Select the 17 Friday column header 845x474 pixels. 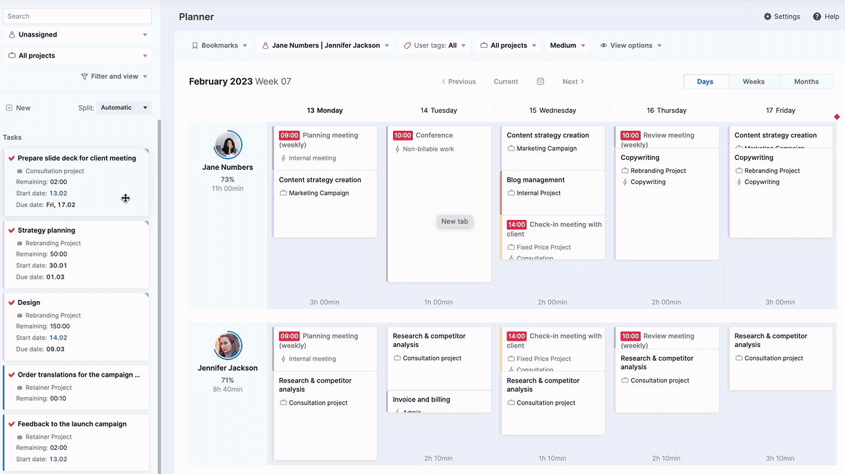(x=781, y=110)
